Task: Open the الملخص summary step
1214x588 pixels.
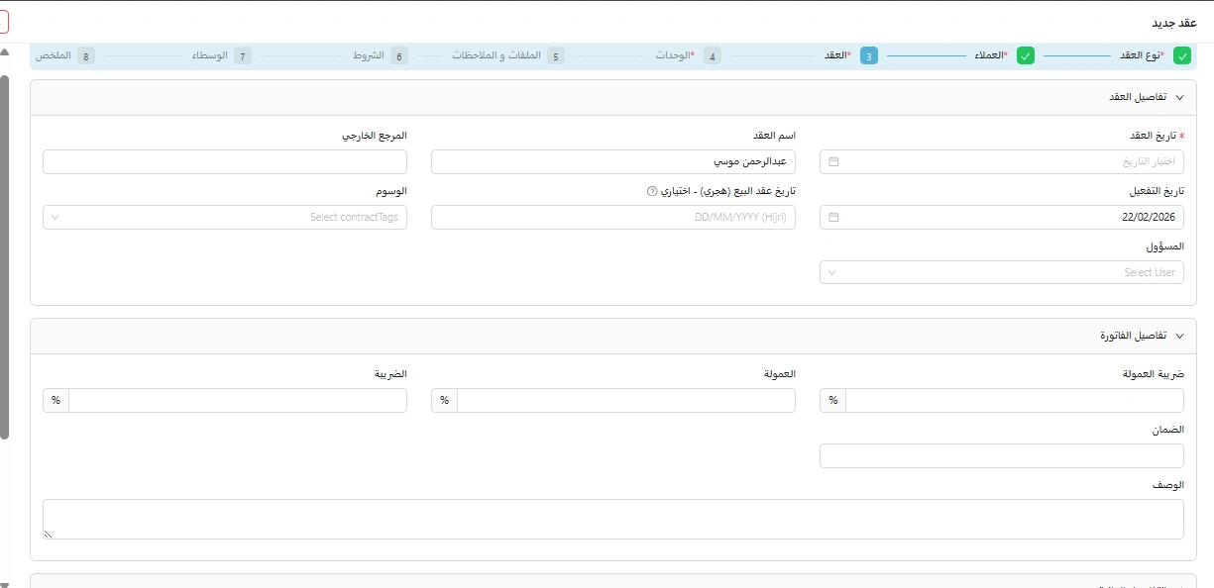Action: point(65,55)
